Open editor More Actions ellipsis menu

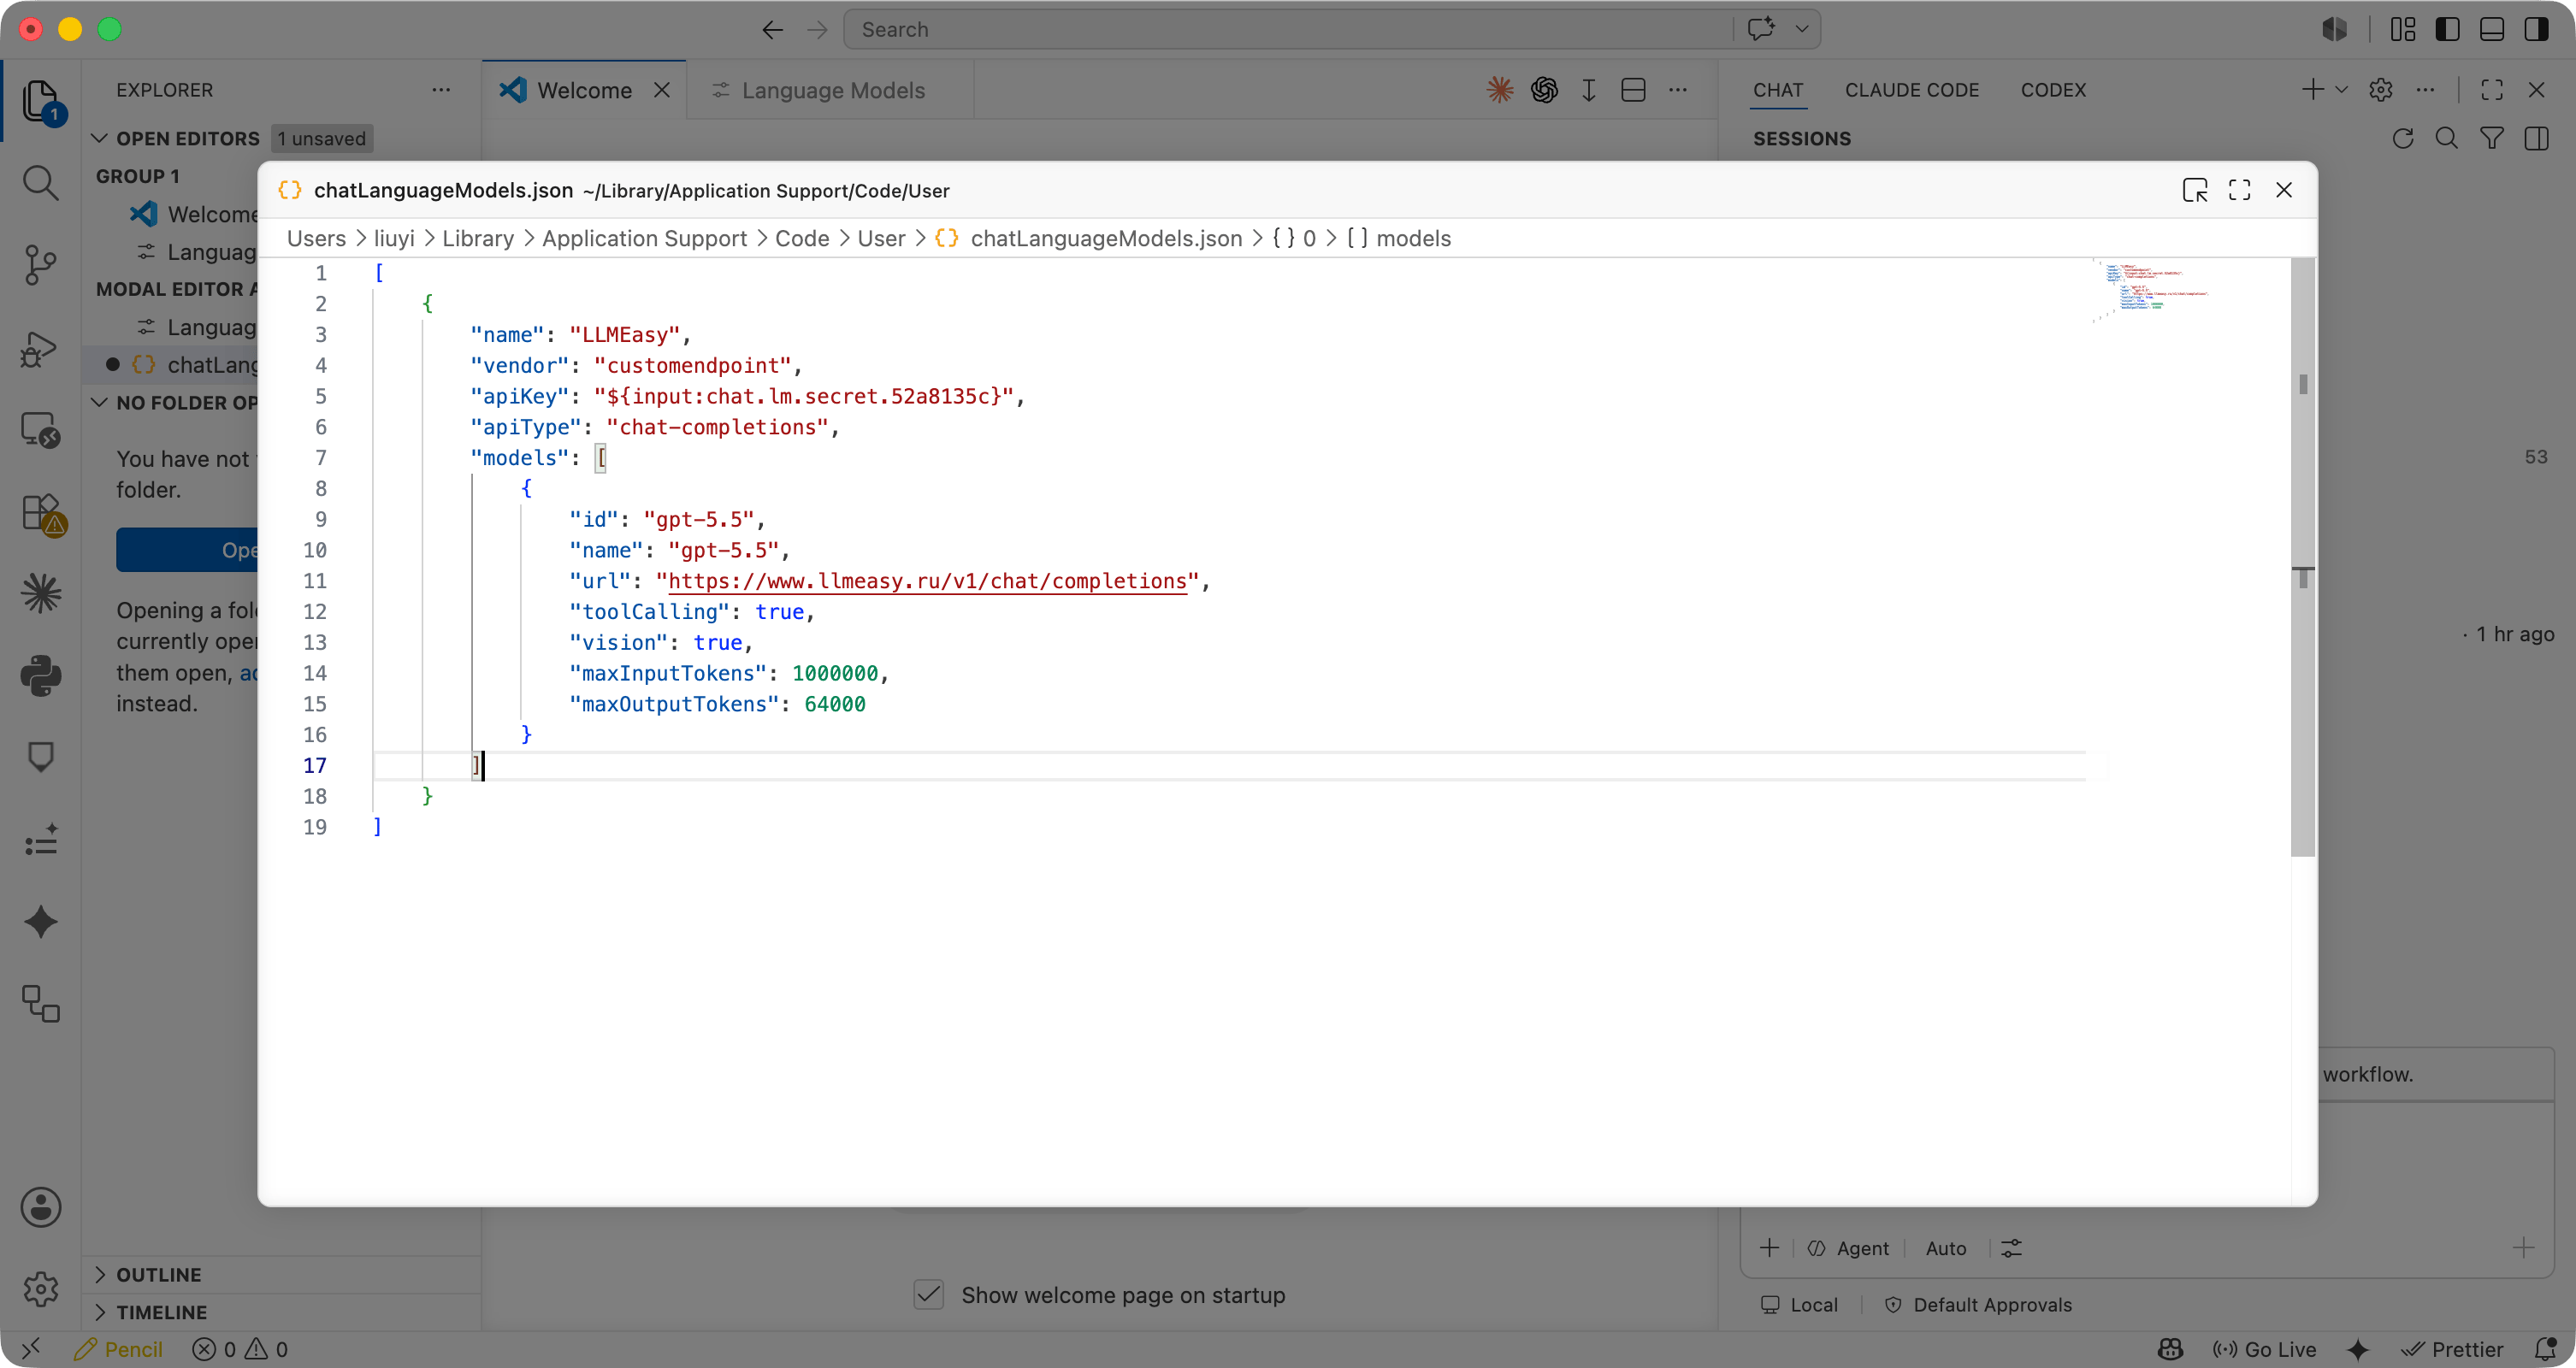point(1678,90)
